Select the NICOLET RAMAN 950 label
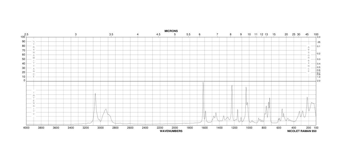Viewport: 344px width, 148px height. (x=302, y=131)
